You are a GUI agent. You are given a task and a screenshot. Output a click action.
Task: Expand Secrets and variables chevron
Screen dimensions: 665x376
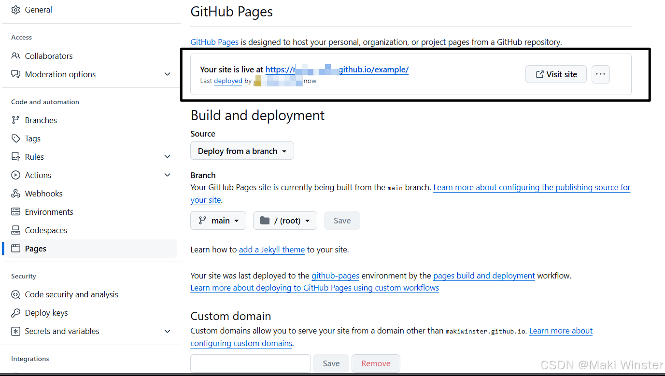[x=168, y=331]
